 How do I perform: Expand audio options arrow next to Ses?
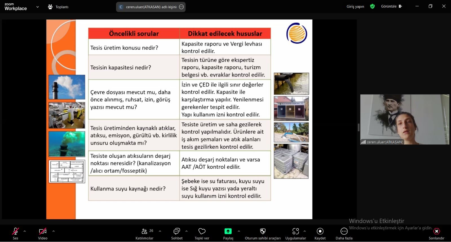pos(25,231)
